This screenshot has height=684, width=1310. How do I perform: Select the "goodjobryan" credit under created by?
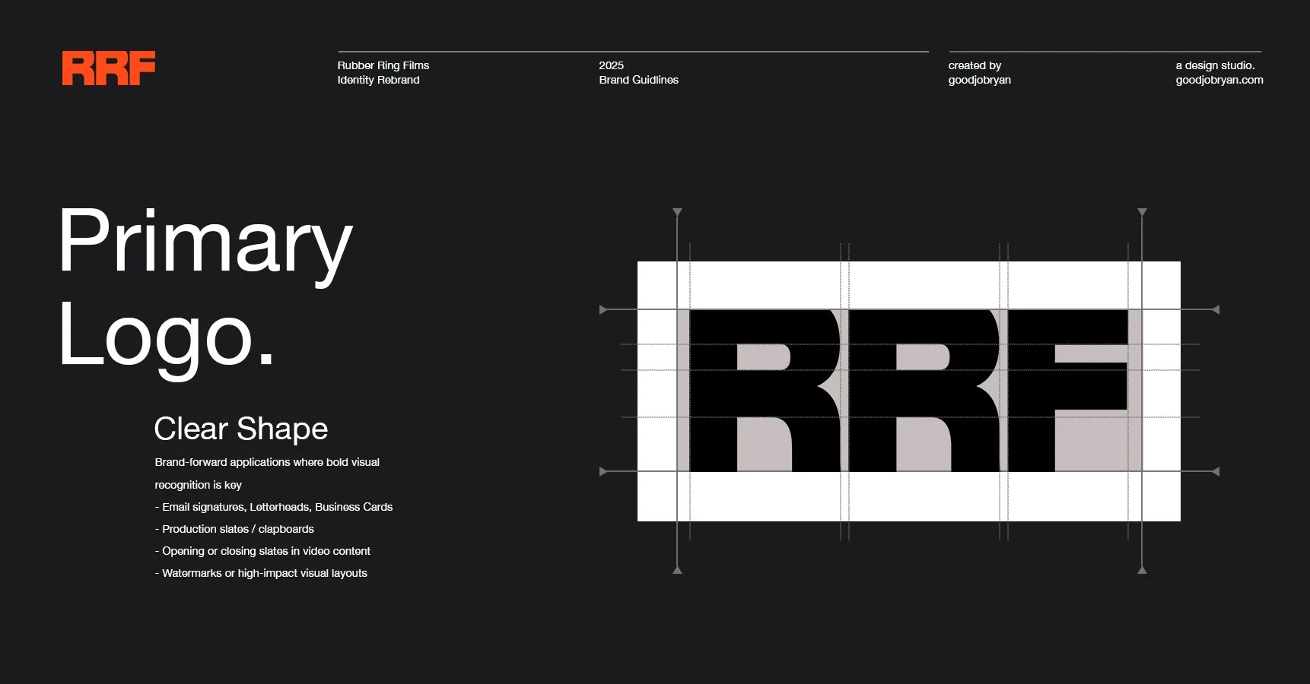[x=979, y=80]
